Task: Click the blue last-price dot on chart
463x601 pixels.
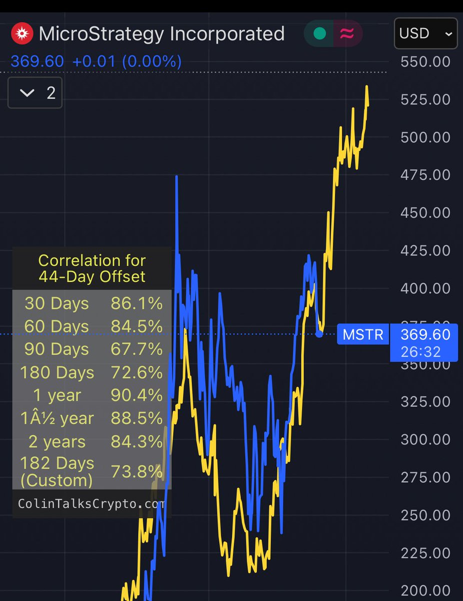Action: (x=319, y=334)
